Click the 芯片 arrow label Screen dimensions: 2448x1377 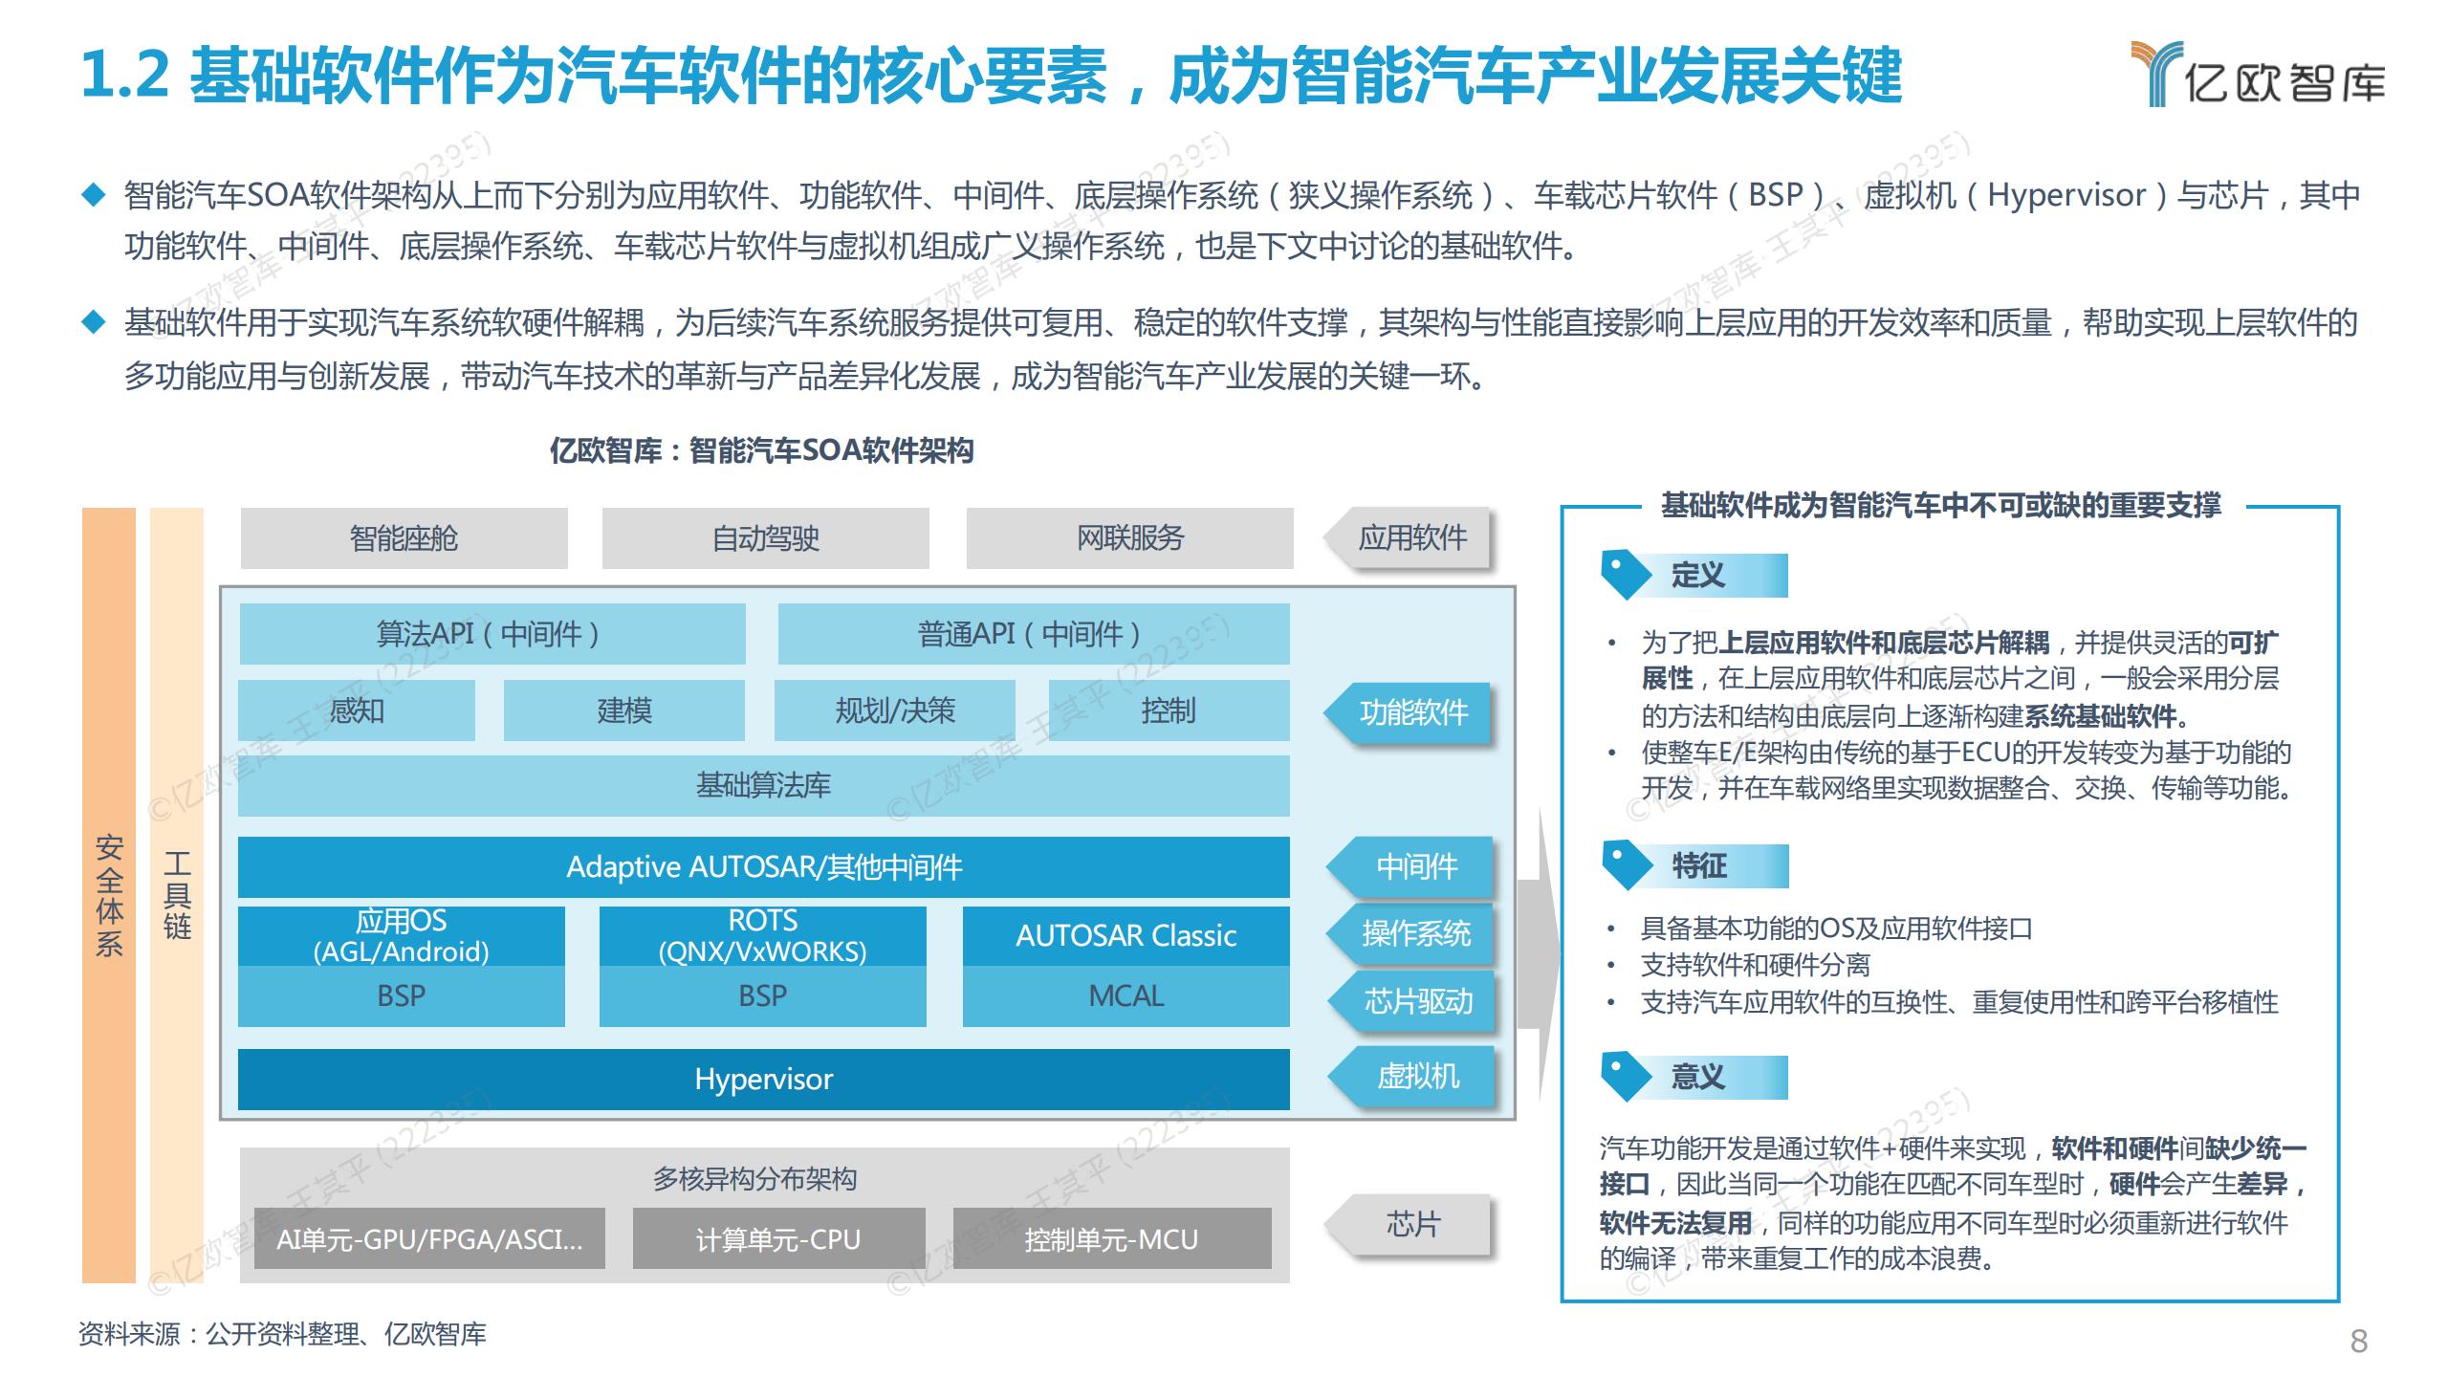click(1407, 1225)
